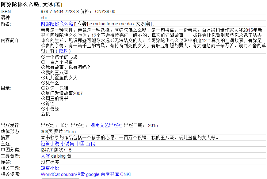Open the douban搜索 resource link
The width and height of the screenshot is (267, 179).
[x=73, y=174]
